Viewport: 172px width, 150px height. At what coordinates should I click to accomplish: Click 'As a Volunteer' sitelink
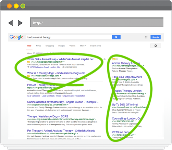point(34,96)
